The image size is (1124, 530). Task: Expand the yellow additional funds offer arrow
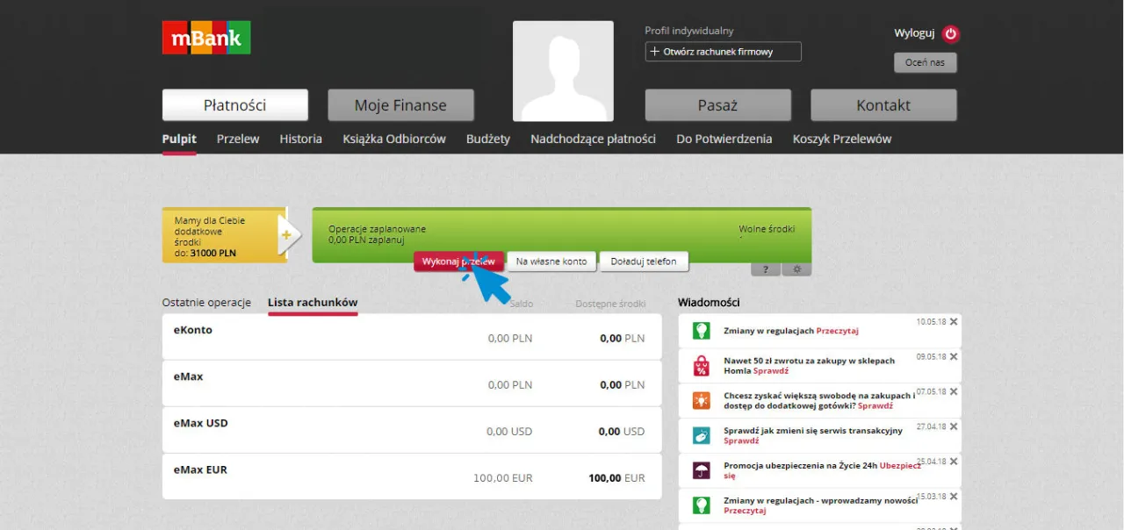coord(286,235)
